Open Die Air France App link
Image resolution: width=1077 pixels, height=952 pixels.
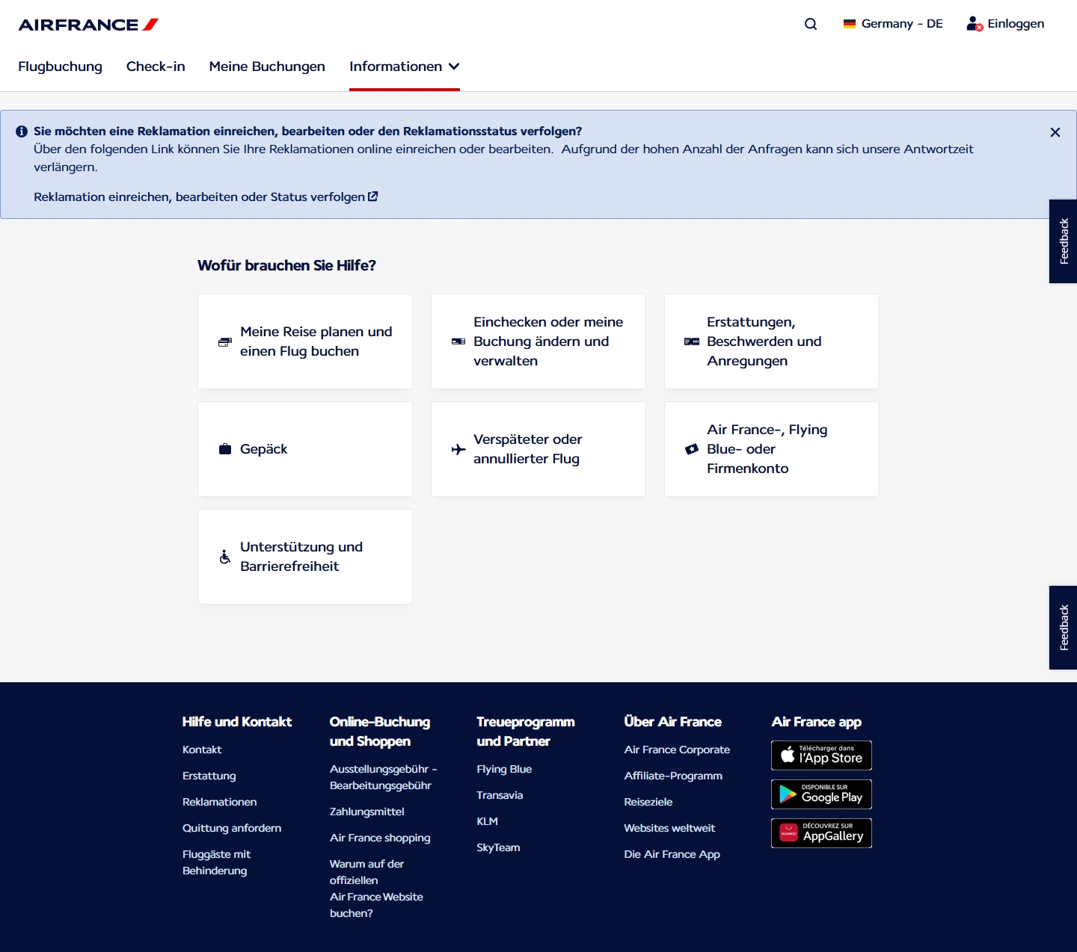point(672,854)
